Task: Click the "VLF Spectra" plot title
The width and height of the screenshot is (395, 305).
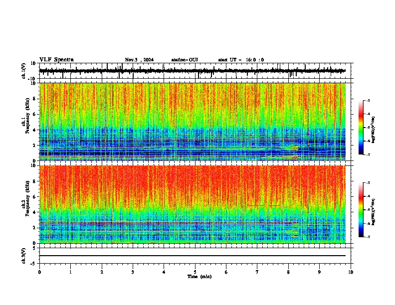Action: [56, 60]
